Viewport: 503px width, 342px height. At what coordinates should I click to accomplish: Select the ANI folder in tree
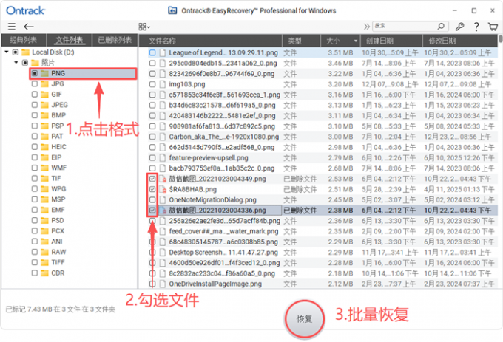click(57, 242)
